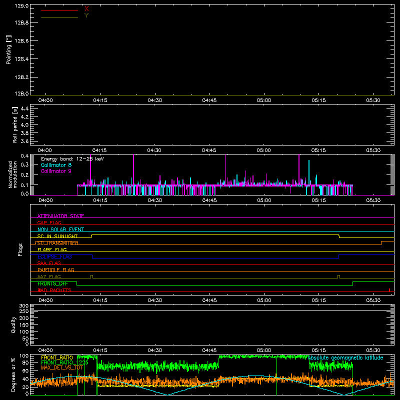Click the 'Absolute geomagnetic latitude' label
The height and width of the screenshot is (400, 400).
[345, 357]
